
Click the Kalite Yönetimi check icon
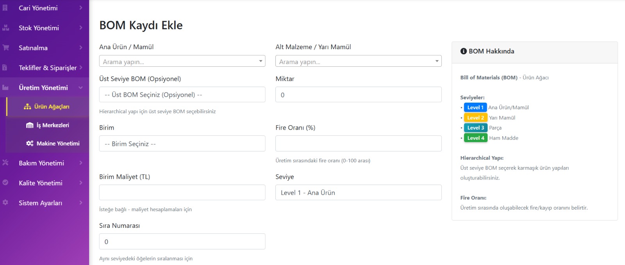5,183
